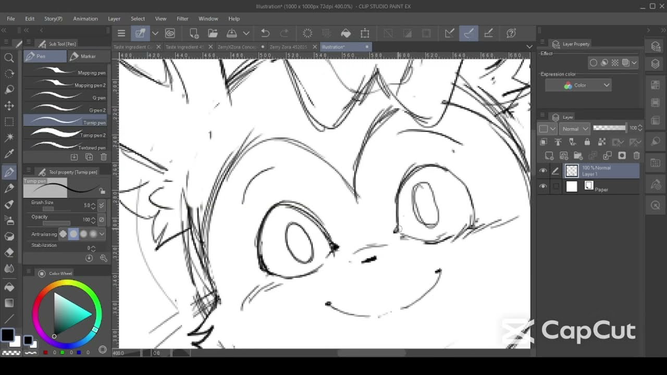This screenshot has height=375, width=667.
Task: Toggle Set as reference layer lighthouse icon
Action: click(558, 142)
